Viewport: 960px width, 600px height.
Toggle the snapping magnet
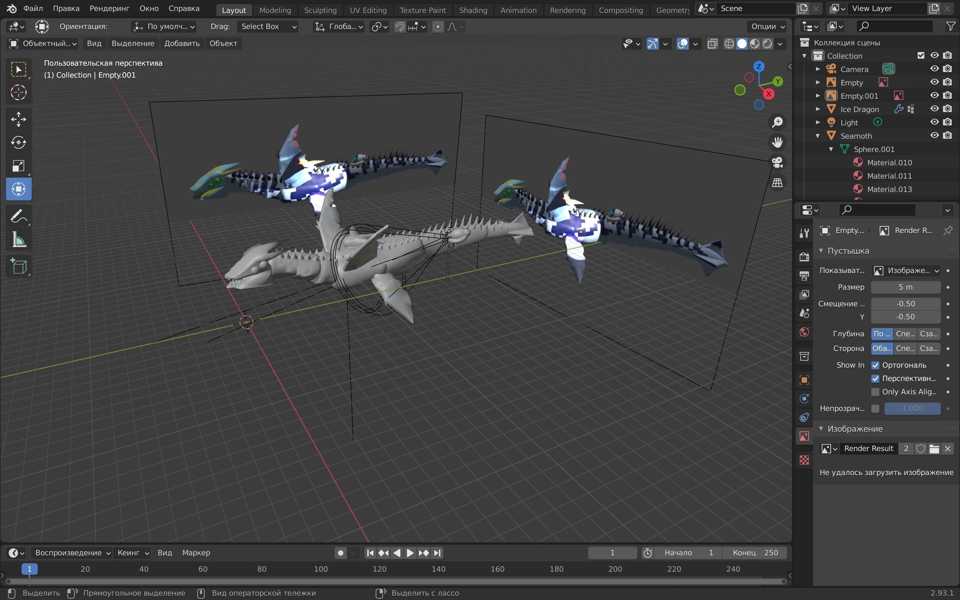(400, 27)
